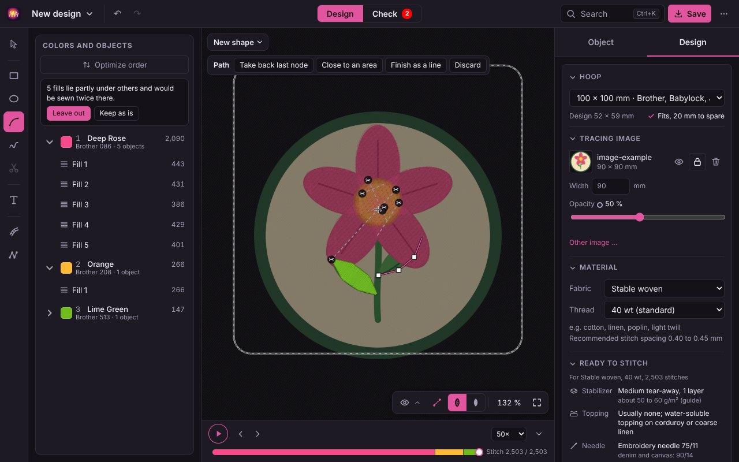Select the curved track stitch tool
This screenshot has width=739, height=462.
coord(14,232)
